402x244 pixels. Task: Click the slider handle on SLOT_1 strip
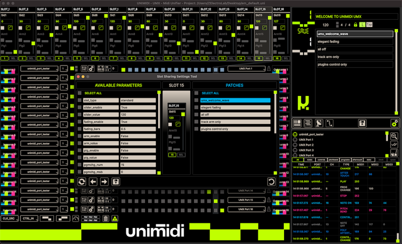[15, 52]
